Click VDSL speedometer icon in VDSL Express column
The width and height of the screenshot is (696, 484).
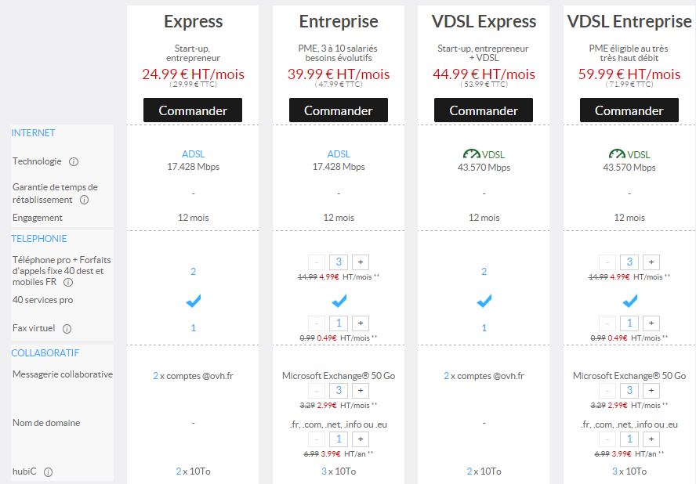click(471, 154)
